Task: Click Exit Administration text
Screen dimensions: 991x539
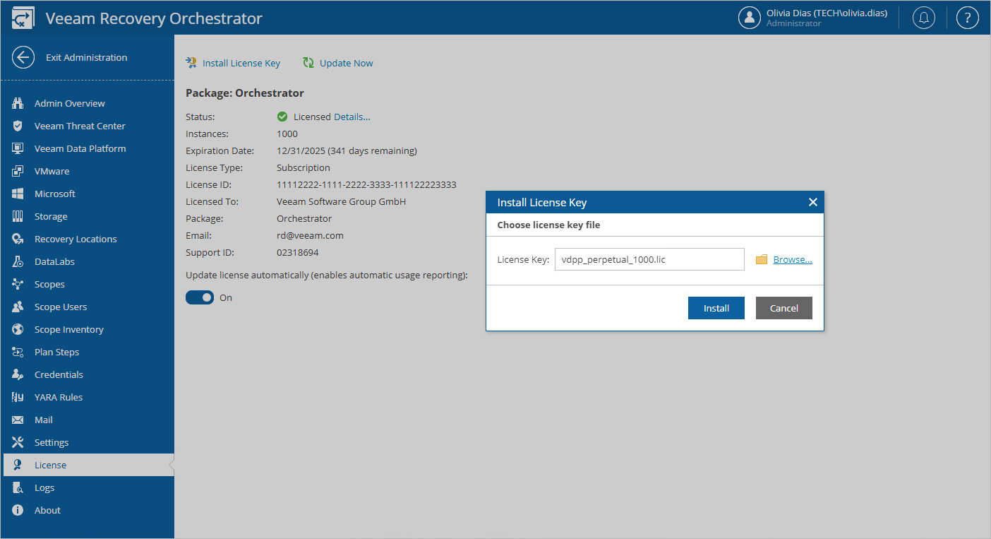Action: [87, 58]
